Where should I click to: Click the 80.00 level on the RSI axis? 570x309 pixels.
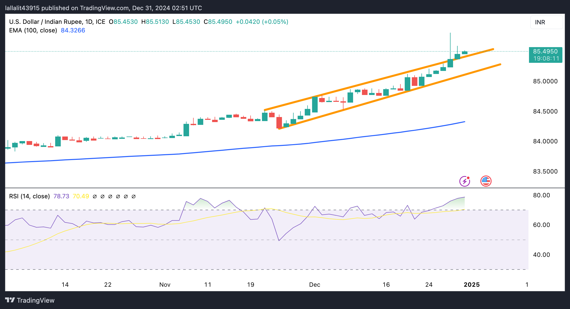point(541,195)
